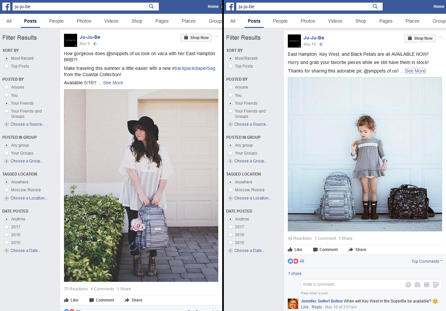
Task: Switch to All tab in left window
Action: (x=9, y=21)
